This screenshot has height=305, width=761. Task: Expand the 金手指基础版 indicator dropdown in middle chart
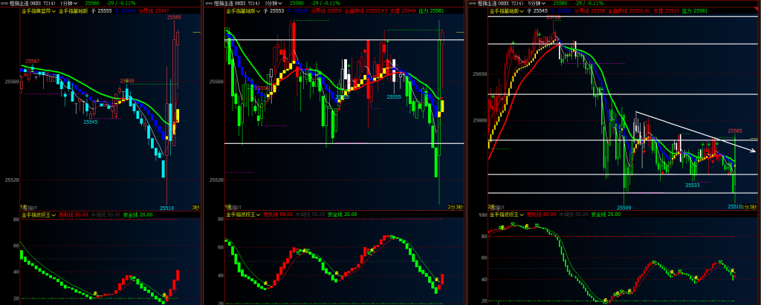(x=244, y=10)
